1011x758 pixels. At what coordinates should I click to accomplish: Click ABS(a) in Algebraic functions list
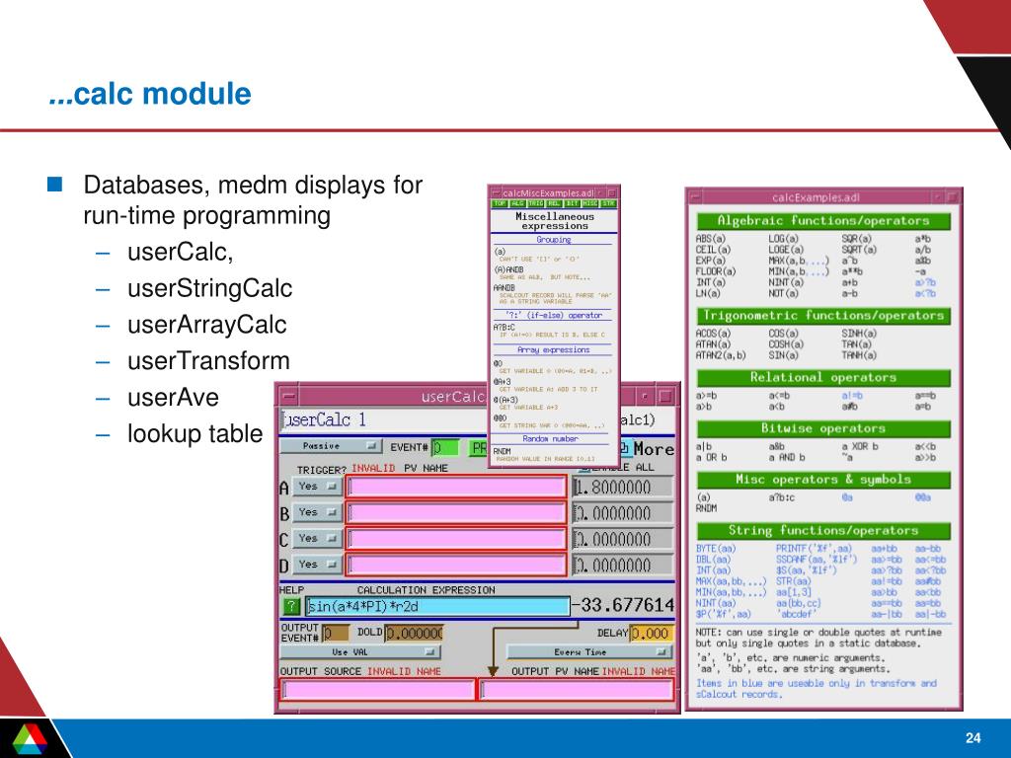coord(711,239)
